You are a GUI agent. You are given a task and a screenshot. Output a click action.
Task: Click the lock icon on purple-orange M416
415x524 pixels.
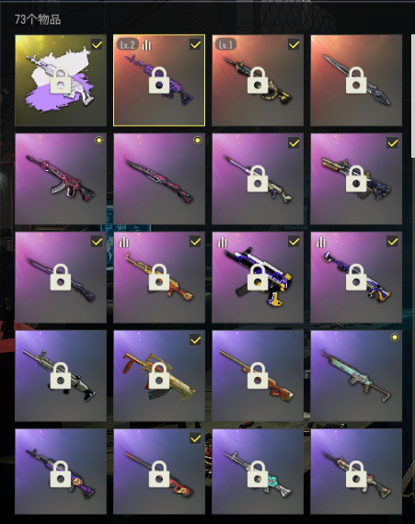(x=61, y=474)
